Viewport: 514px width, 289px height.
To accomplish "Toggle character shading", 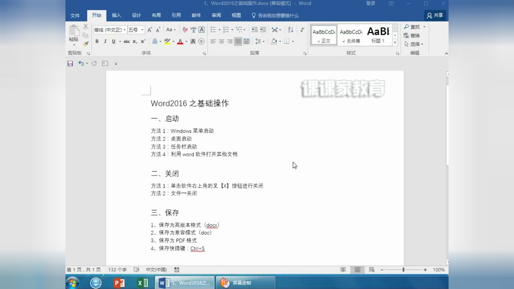I will (x=193, y=41).
